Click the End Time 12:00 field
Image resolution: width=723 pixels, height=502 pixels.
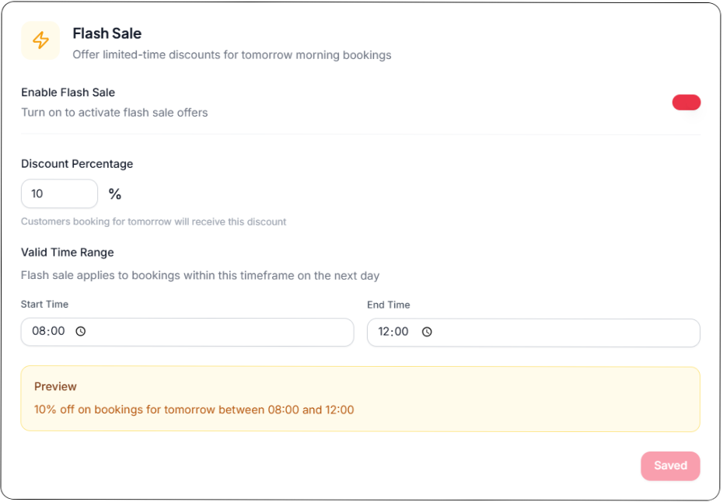[x=533, y=333]
